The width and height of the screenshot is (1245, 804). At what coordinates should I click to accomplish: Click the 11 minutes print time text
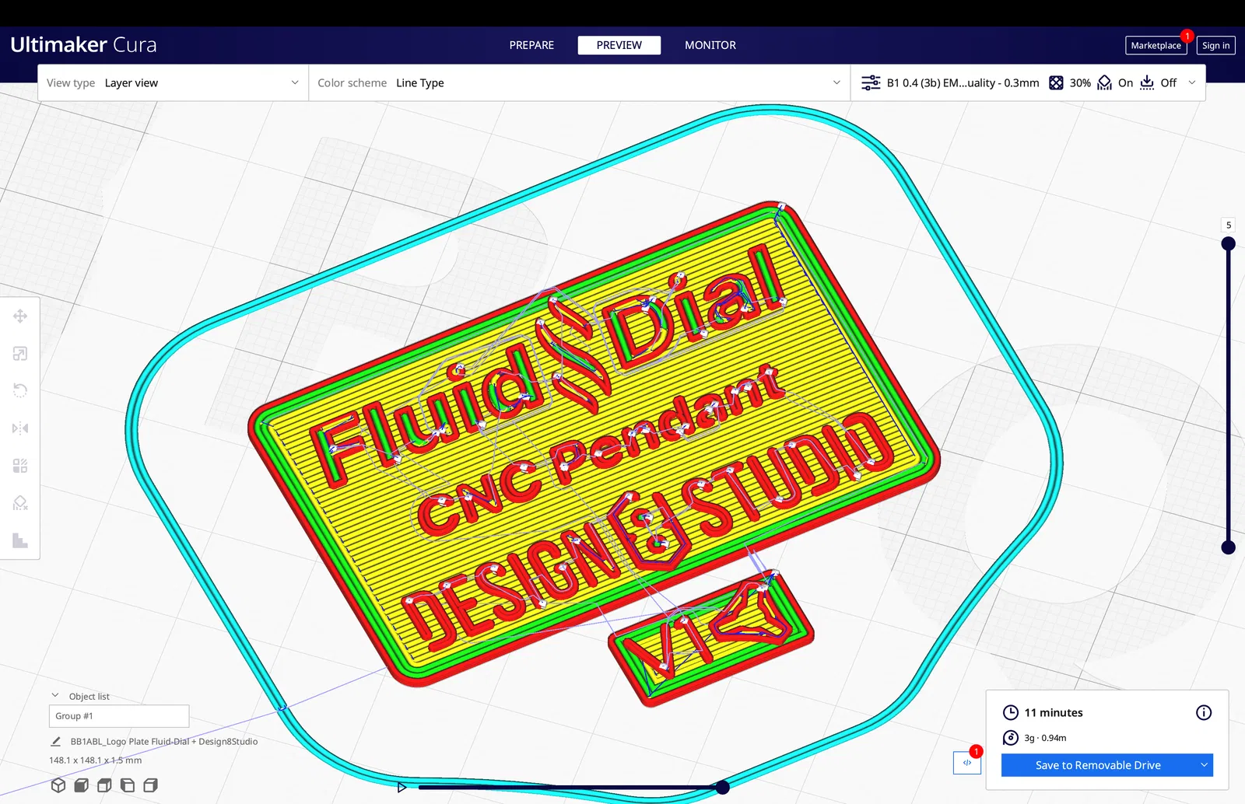tap(1054, 712)
